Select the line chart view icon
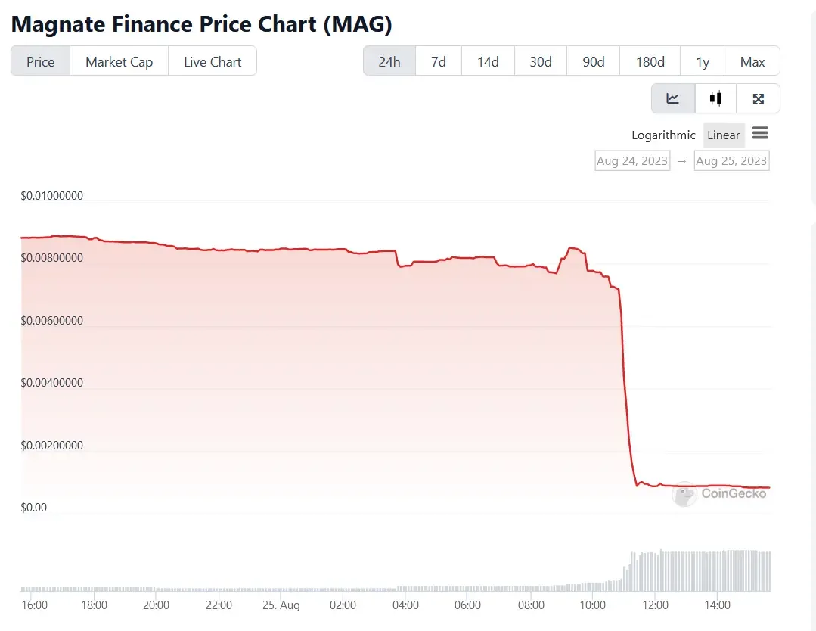The width and height of the screenshot is (816, 631). click(672, 98)
